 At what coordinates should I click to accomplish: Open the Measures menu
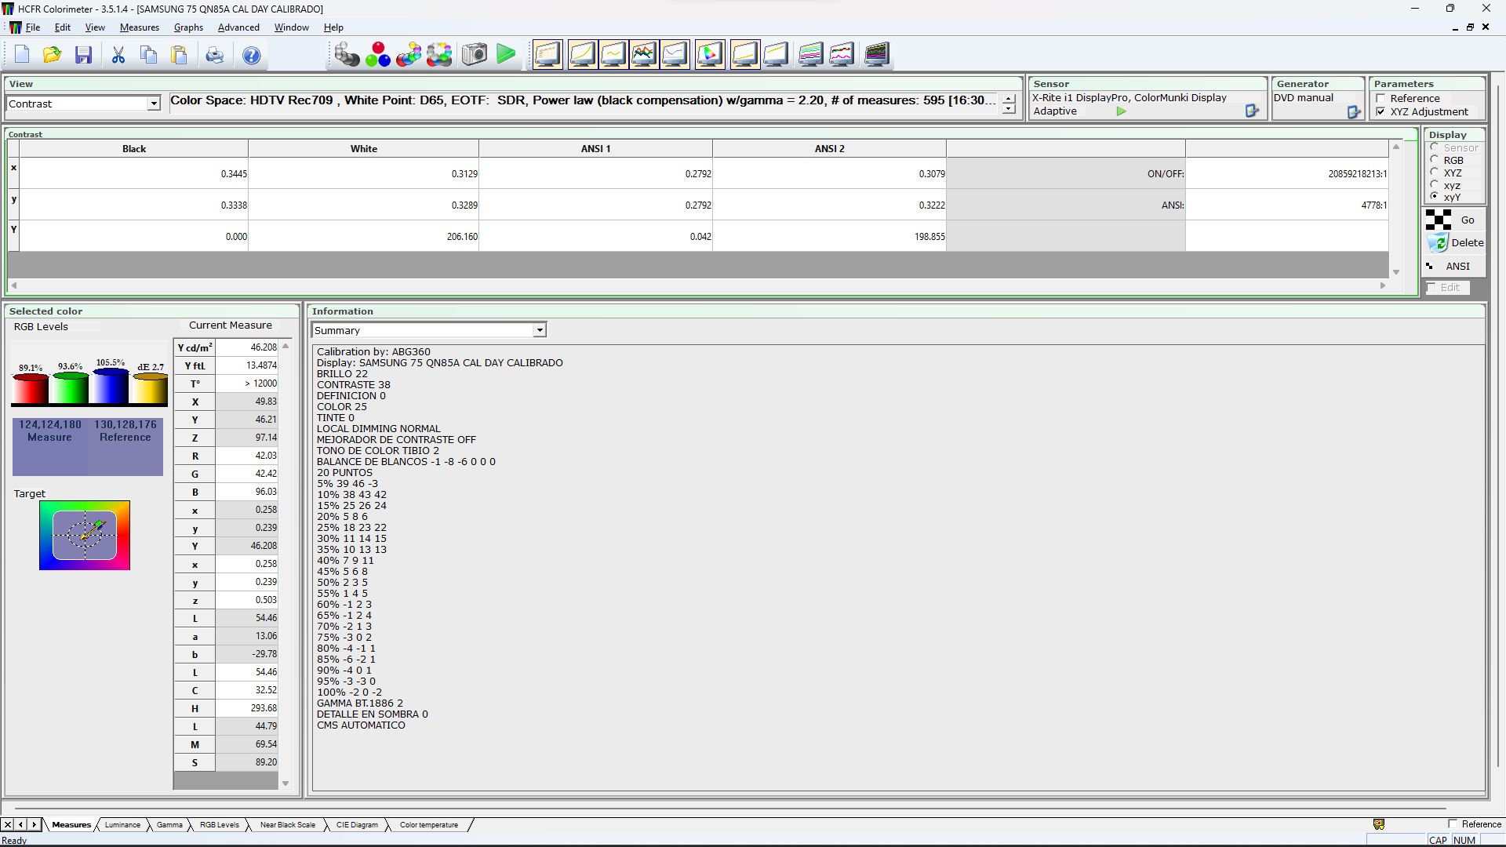pos(139,27)
